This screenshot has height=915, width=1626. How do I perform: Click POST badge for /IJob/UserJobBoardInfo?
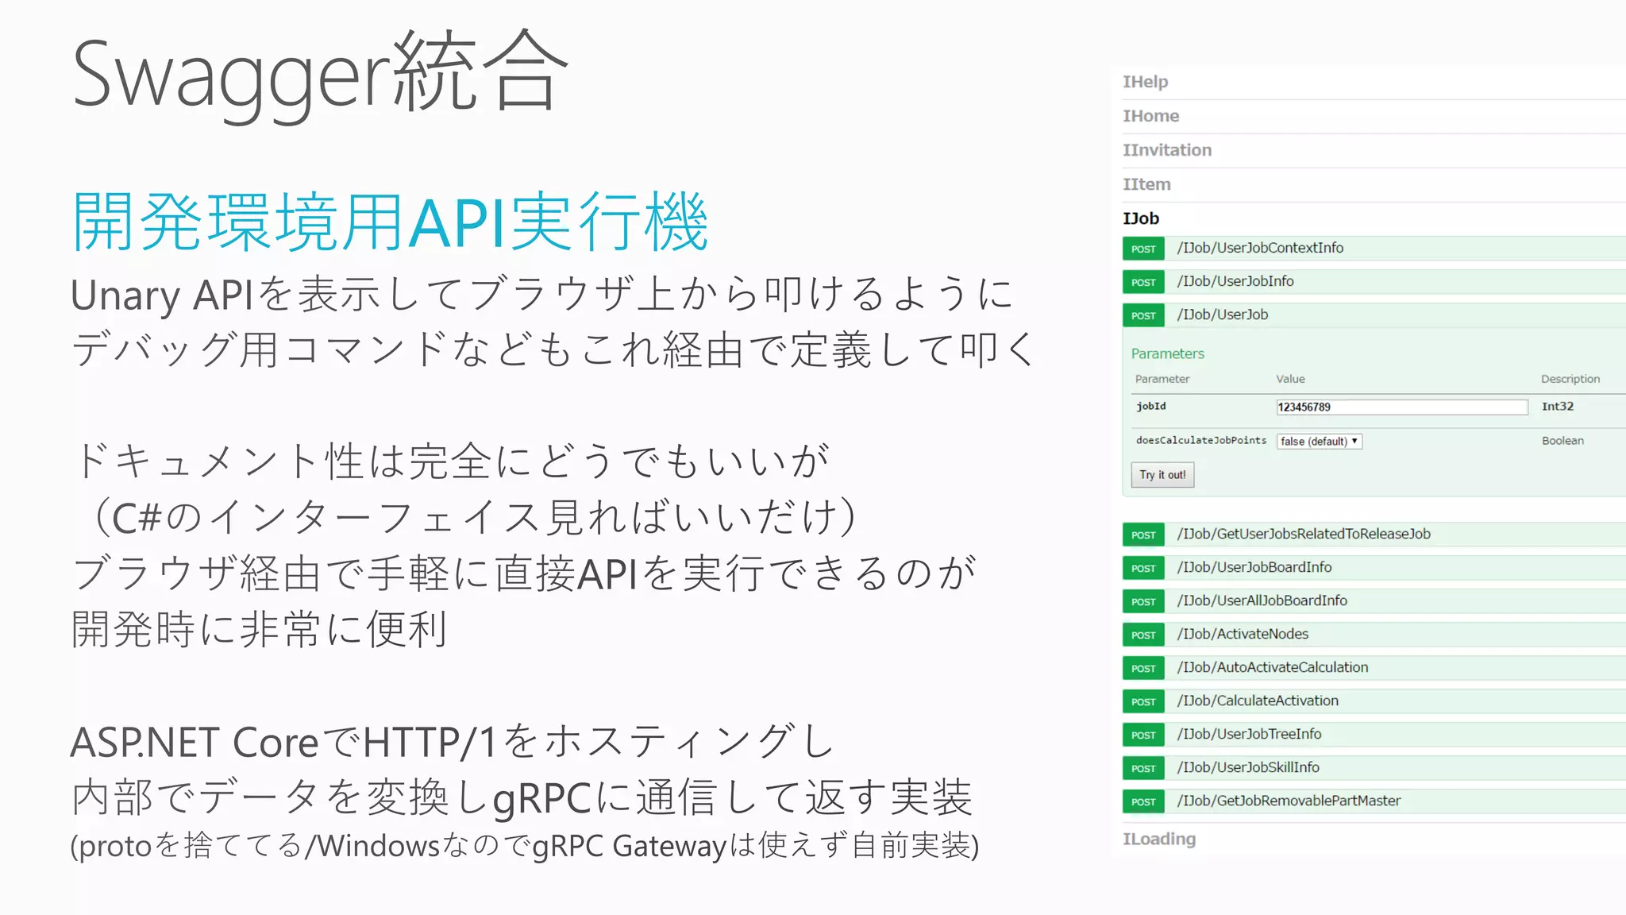(1143, 568)
